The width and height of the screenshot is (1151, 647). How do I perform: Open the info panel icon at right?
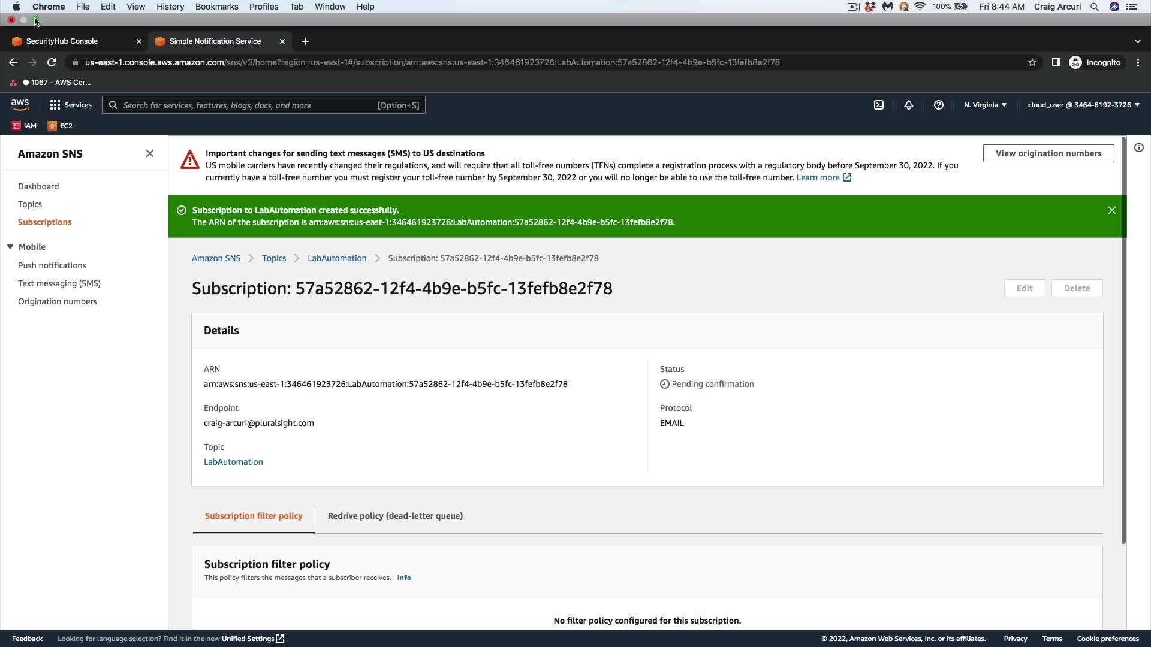point(1139,147)
